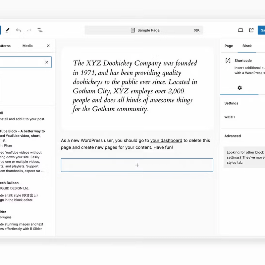Switch to desktop preview laptop icon

point(240,30)
